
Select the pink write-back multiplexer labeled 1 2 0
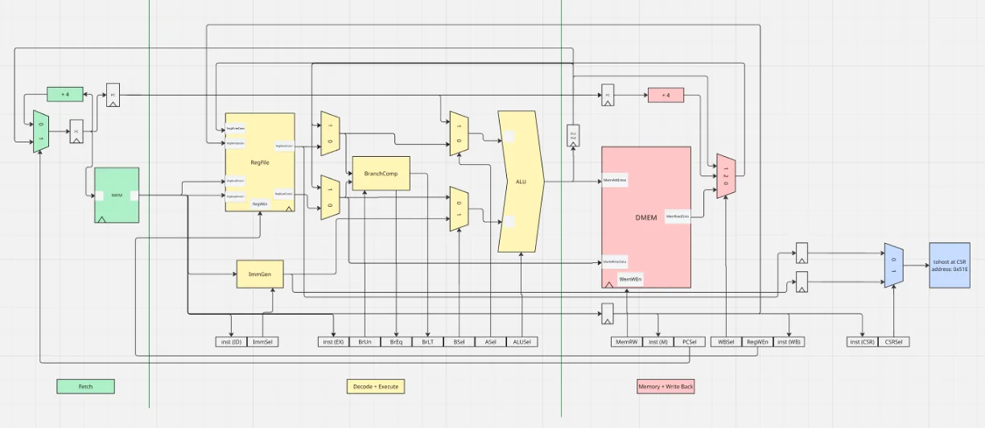(726, 176)
